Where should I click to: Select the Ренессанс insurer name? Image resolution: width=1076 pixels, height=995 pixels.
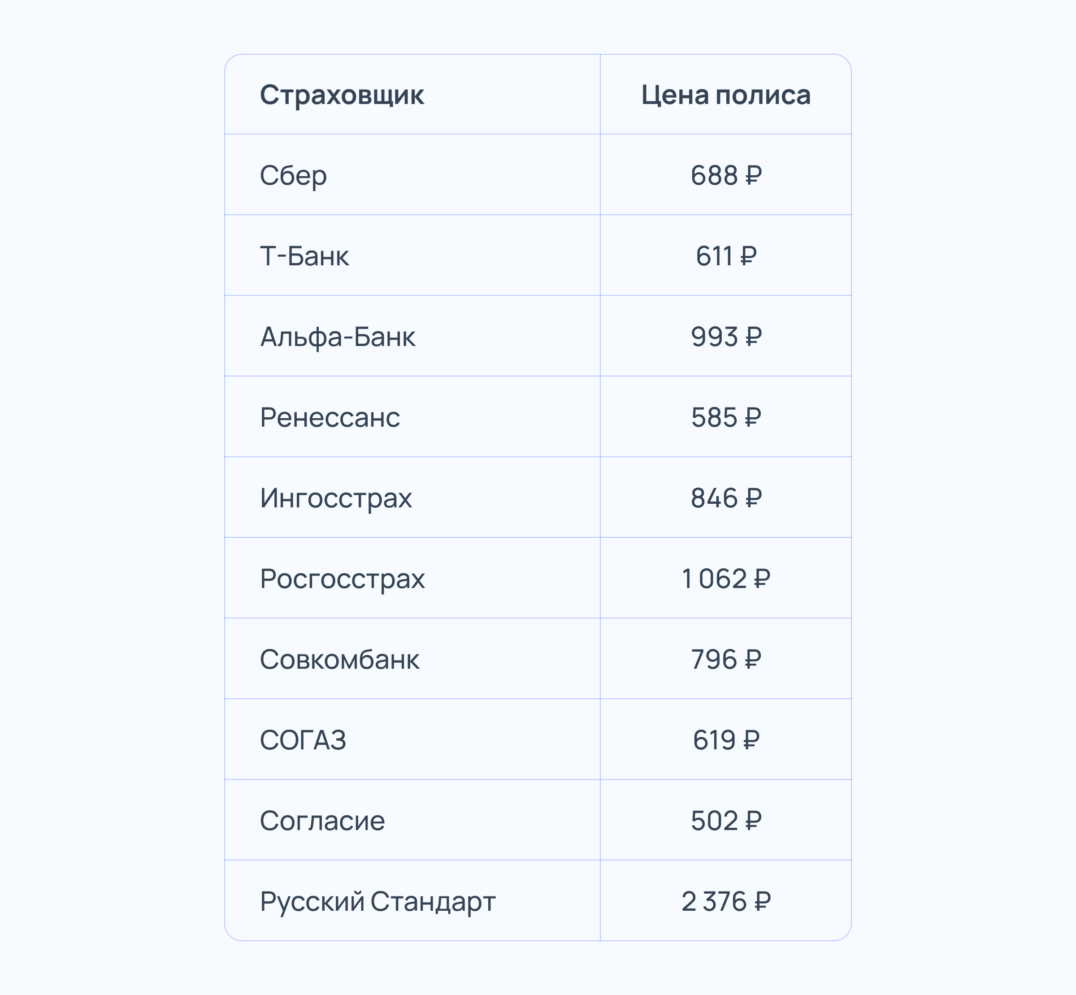(x=330, y=418)
